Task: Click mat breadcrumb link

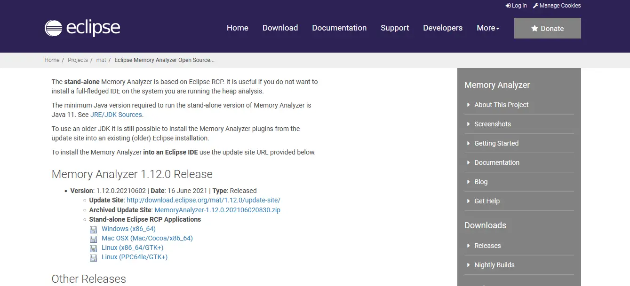Action: click(101, 60)
